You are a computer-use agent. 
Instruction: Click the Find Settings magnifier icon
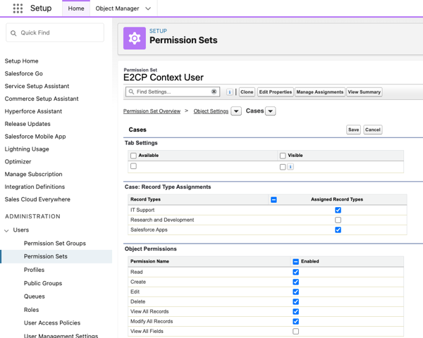131,92
